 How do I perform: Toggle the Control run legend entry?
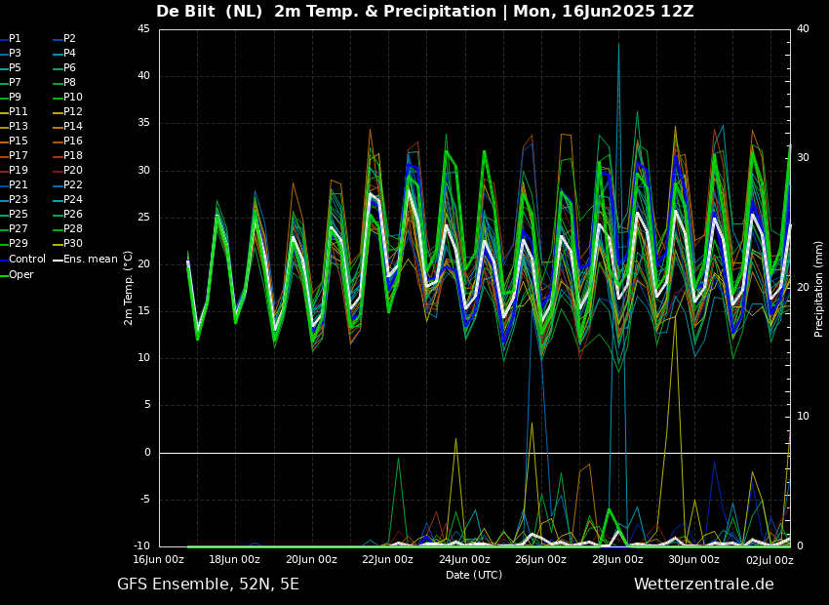tap(26, 260)
